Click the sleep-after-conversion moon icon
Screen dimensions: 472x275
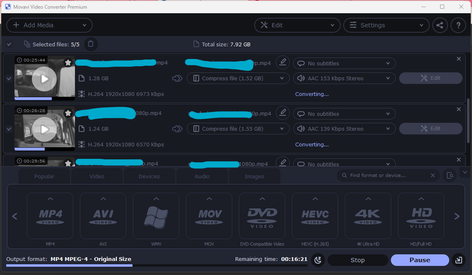(x=318, y=260)
